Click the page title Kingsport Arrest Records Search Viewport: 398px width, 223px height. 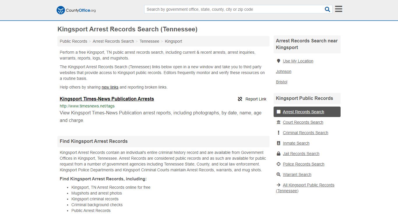(x=127, y=29)
